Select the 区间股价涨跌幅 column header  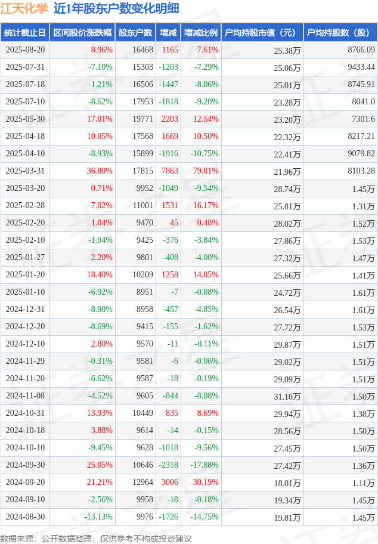click(x=82, y=33)
